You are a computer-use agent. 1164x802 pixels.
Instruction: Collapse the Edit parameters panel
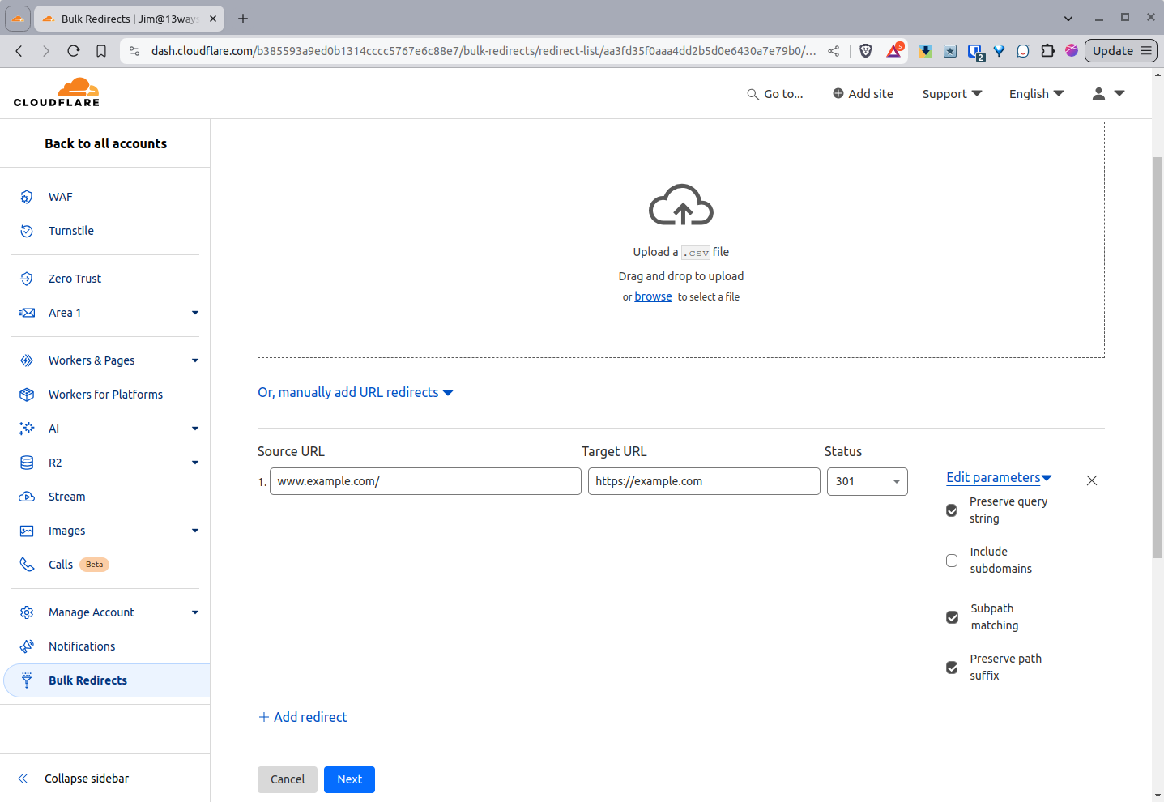(x=998, y=477)
